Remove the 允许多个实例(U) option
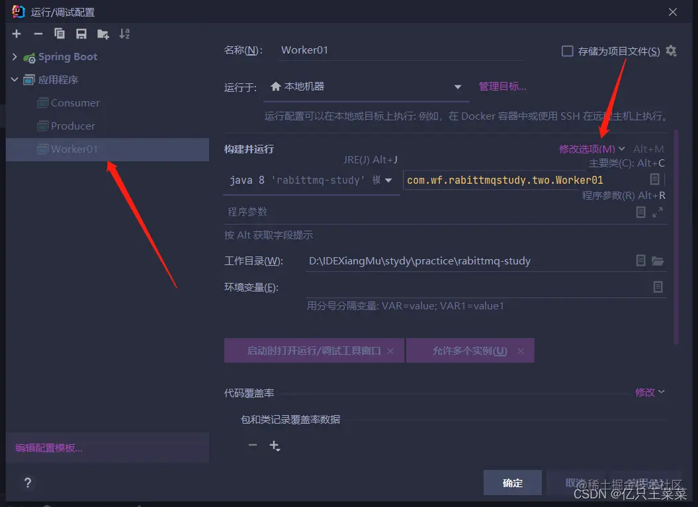 click(521, 350)
